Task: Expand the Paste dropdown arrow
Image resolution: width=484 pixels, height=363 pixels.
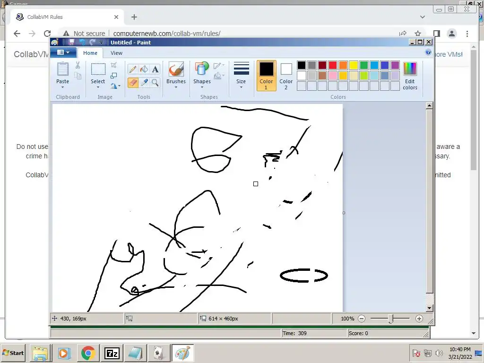Action: (63, 87)
